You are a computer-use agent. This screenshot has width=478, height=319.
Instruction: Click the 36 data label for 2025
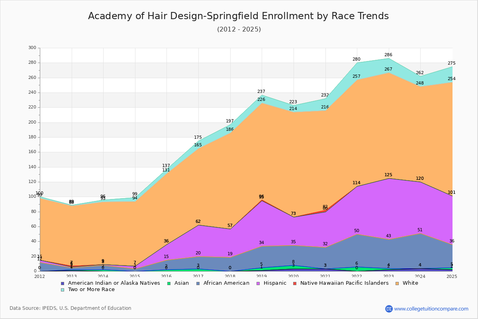pos(452,241)
